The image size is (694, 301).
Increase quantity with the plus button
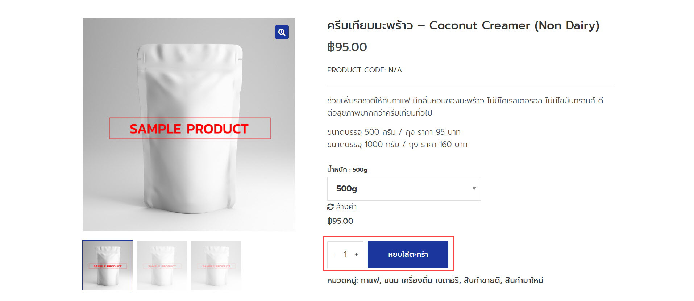(356, 255)
